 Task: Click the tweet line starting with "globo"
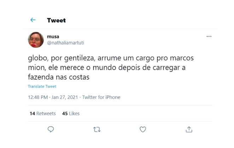[111, 58]
